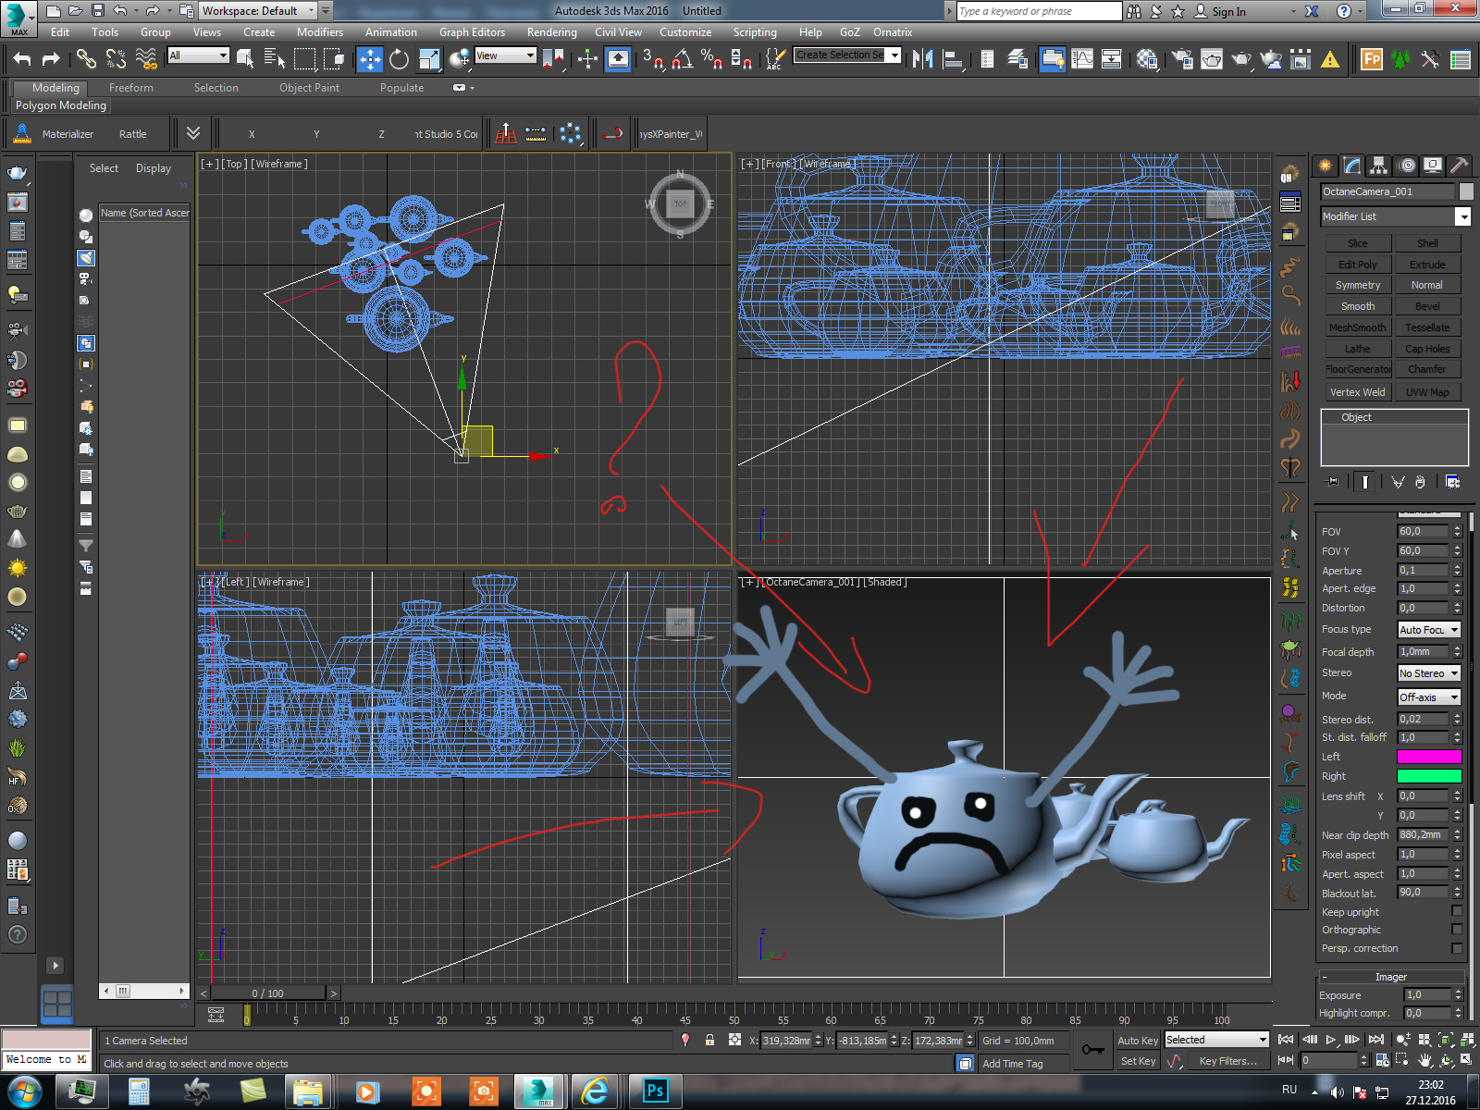The height and width of the screenshot is (1110, 1480).
Task: Click the Undo arrow in main toolbar
Action: click(22, 59)
